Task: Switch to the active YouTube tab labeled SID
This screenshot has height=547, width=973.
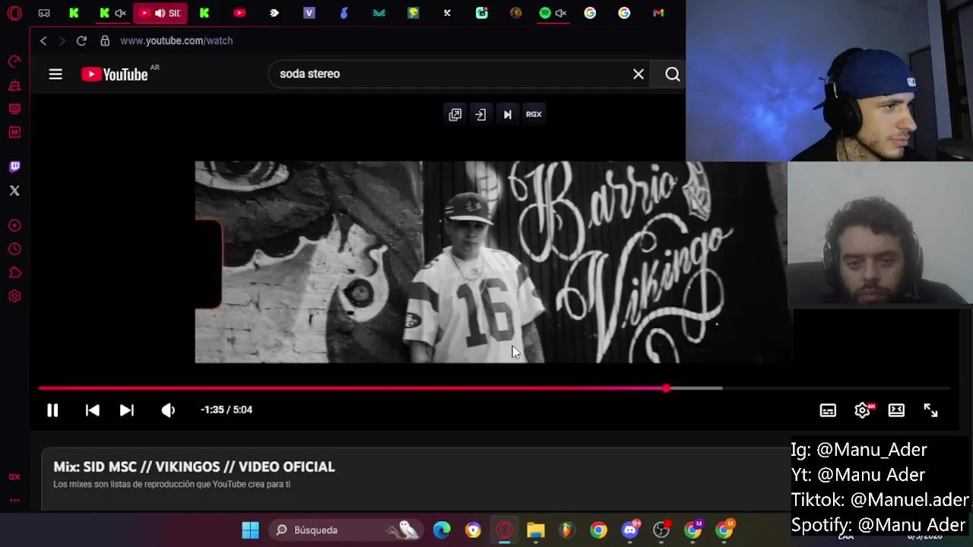Action: [x=160, y=13]
